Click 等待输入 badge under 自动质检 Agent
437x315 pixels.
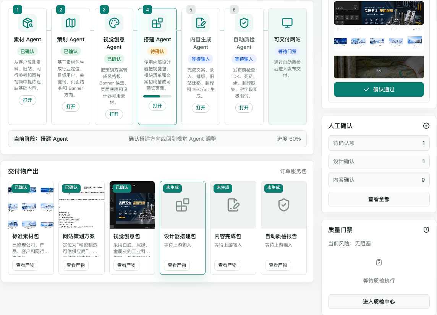(244, 59)
